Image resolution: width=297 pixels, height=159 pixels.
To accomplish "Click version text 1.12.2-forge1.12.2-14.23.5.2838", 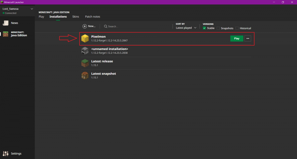I will [x=109, y=53].
